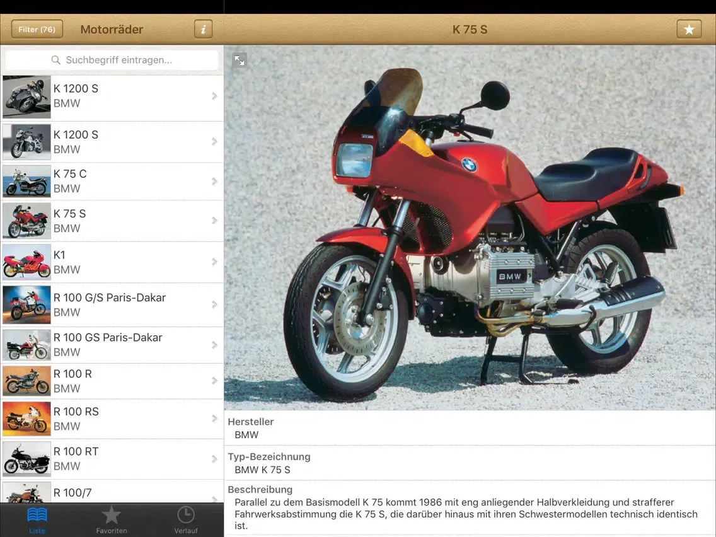Screen dimensions: 716x537
Task: Select the K 75 C thumbnail
Action: (x=26, y=182)
